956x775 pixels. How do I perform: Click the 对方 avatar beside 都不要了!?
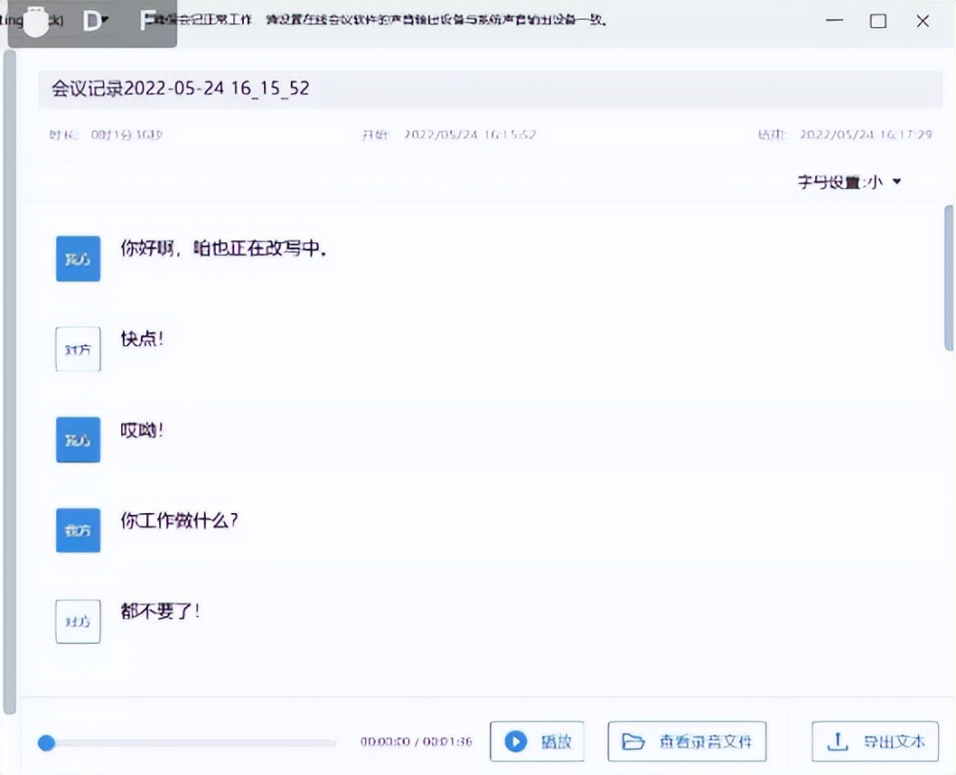[78, 621]
